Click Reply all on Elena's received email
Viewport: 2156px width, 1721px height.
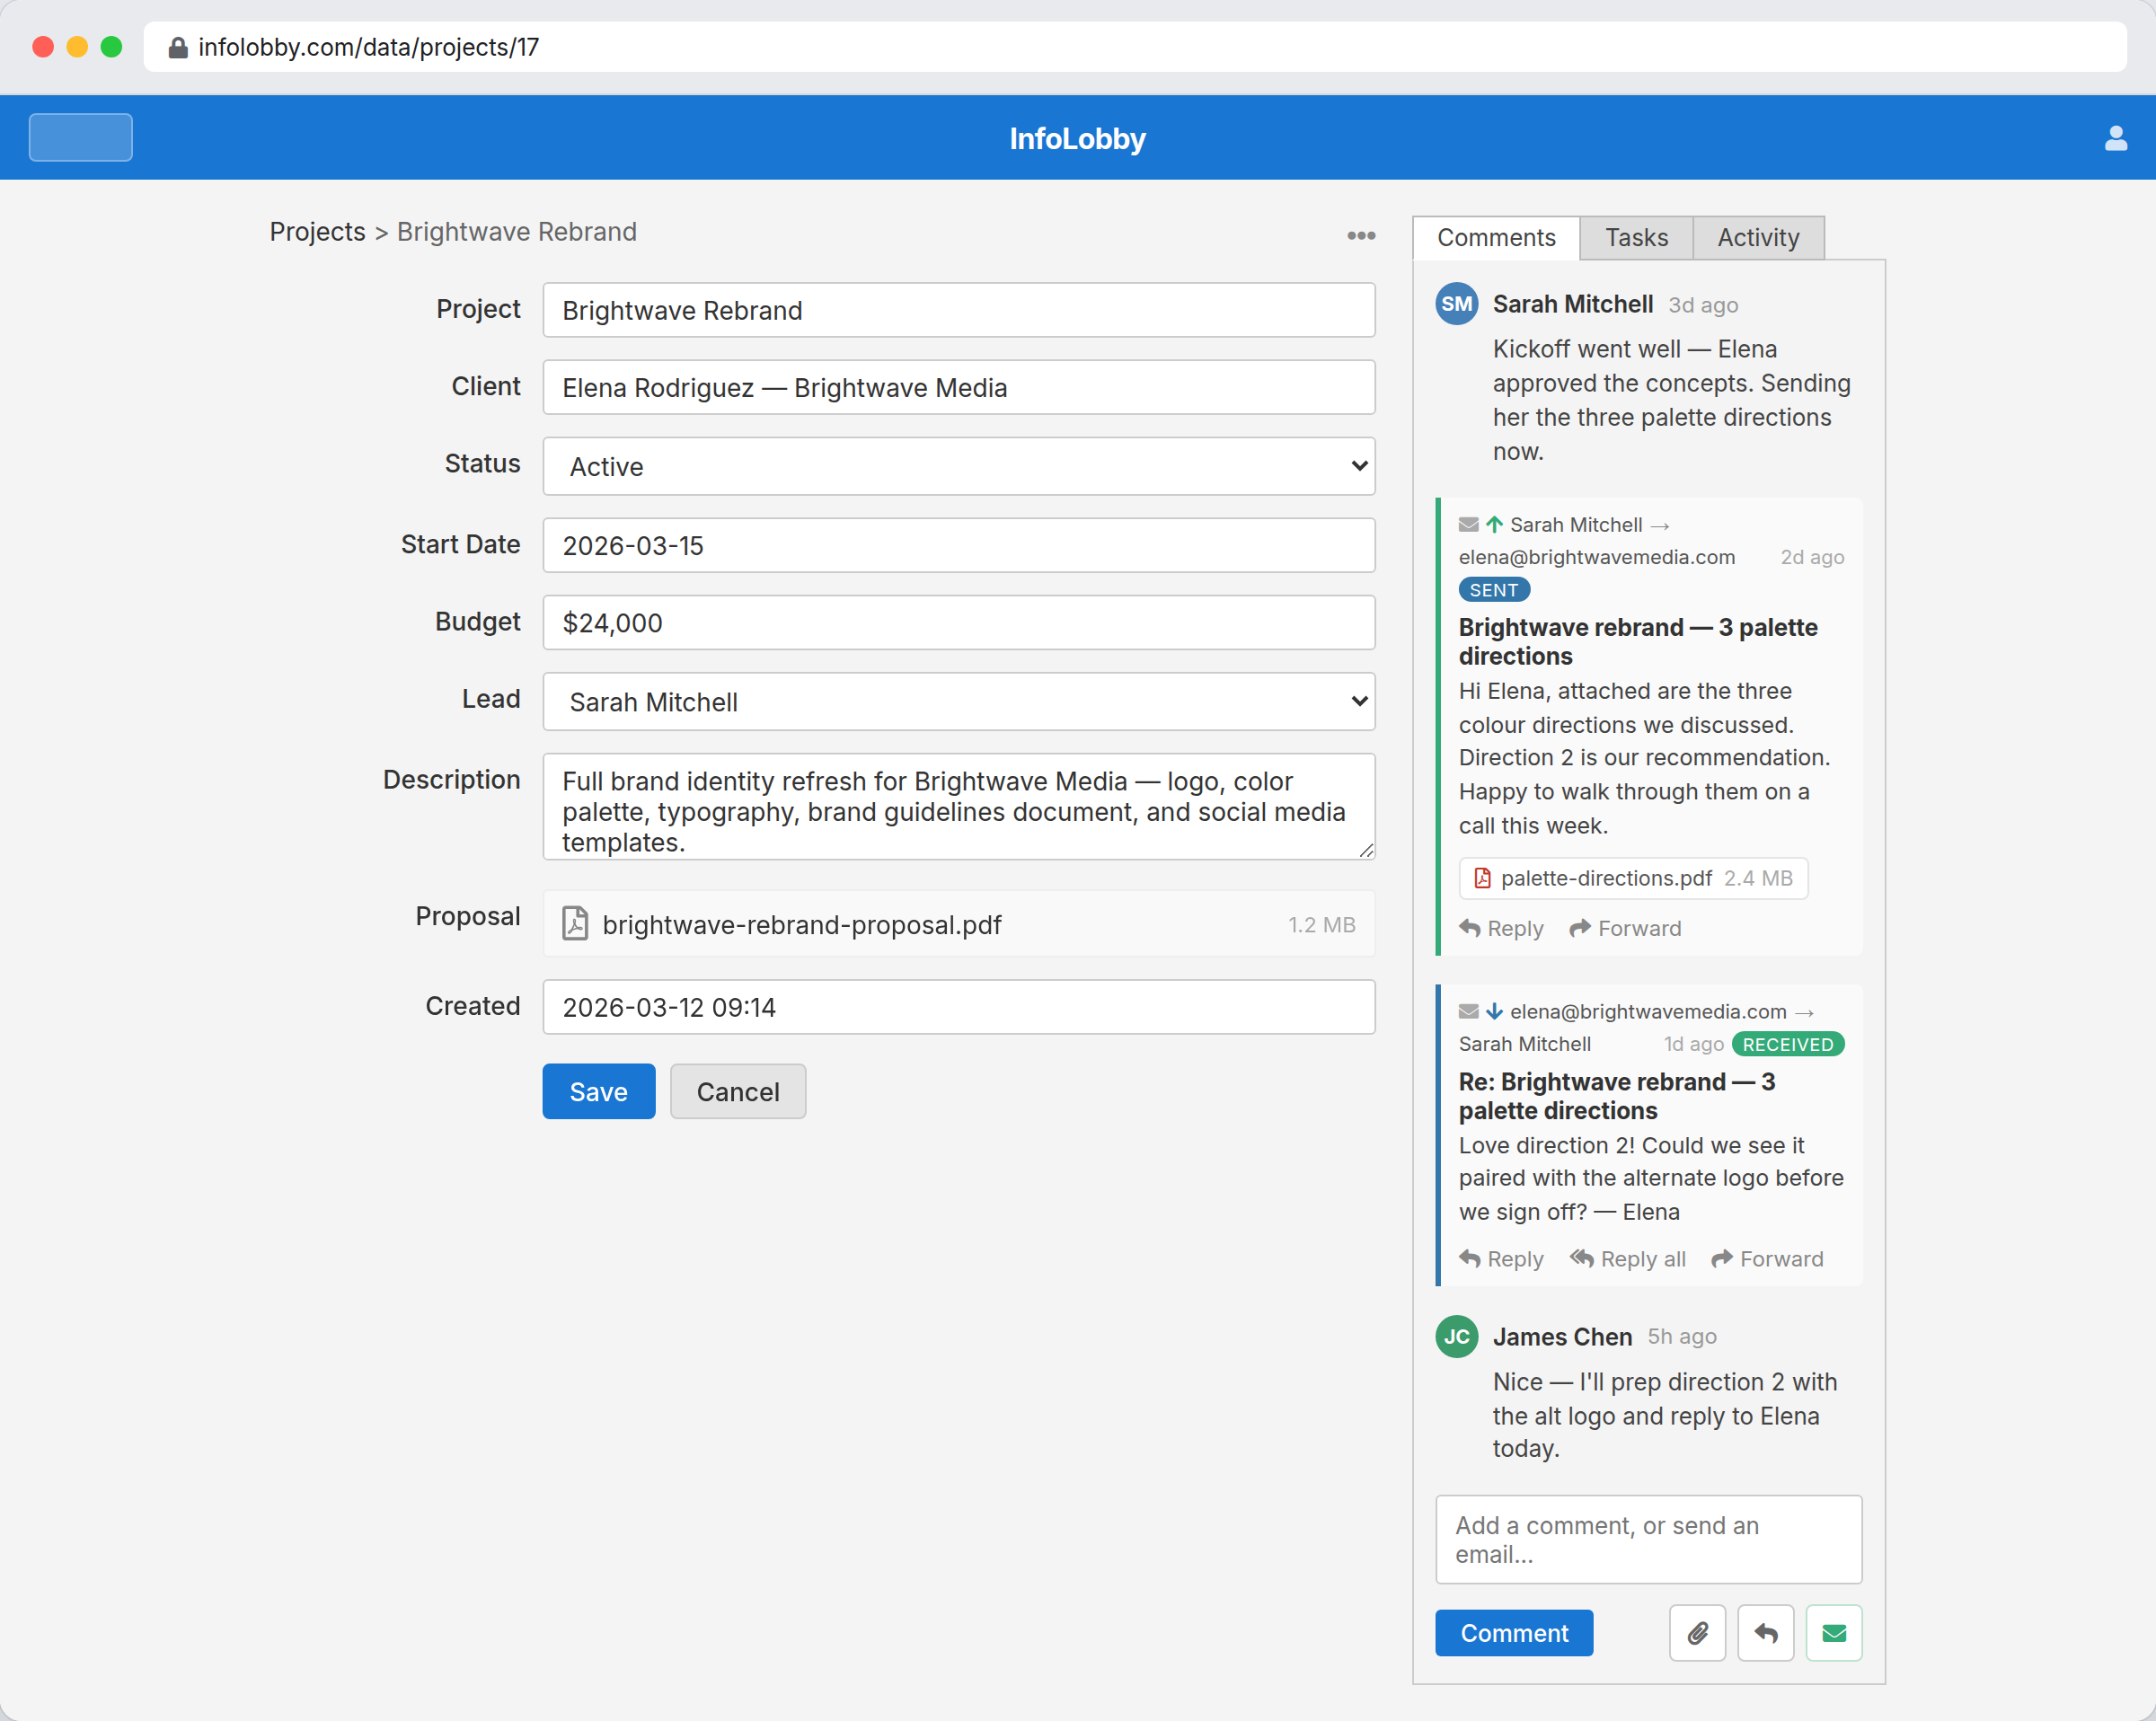(x=1627, y=1259)
